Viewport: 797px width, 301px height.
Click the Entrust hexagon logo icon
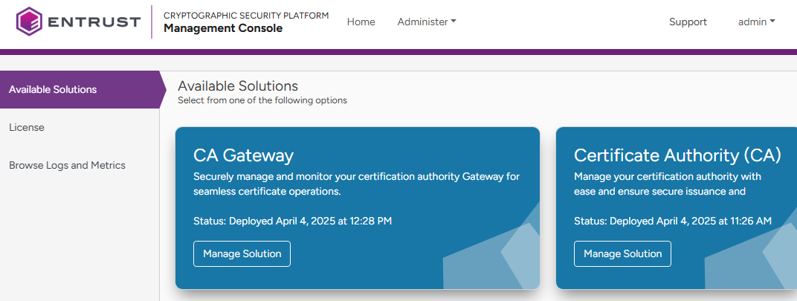pos(29,22)
